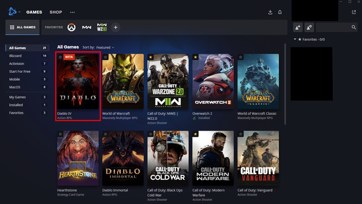Open Diablo Immortal game cover

(x=123, y=158)
